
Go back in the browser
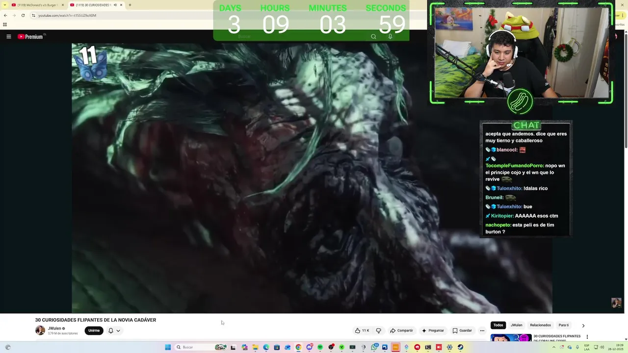pos(5,15)
